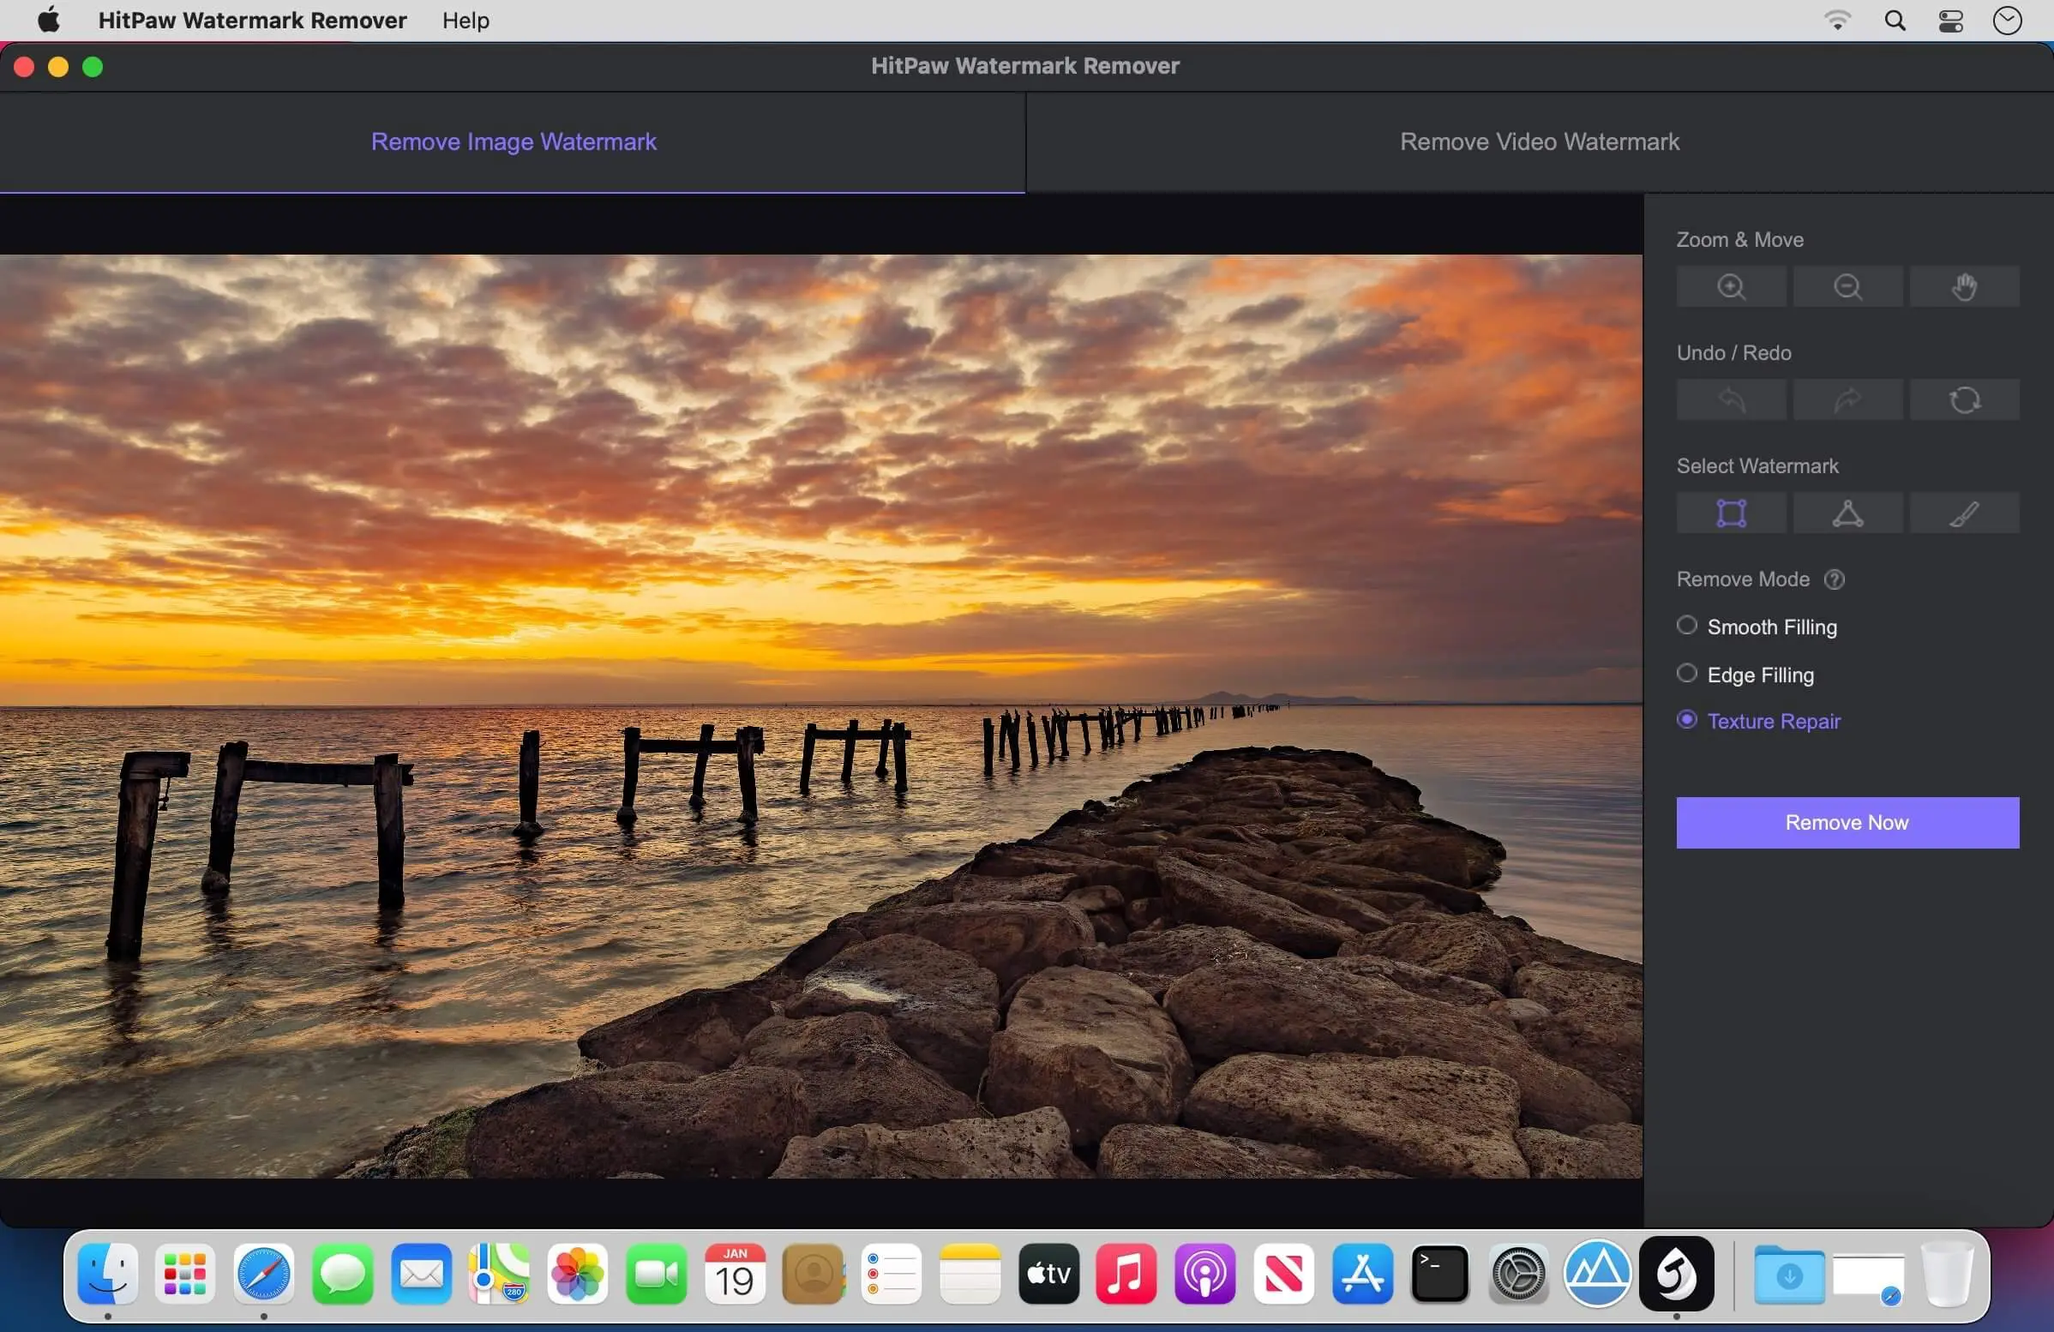2054x1332 pixels.
Task: Click the Remove Now button
Action: coord(1846,822)
